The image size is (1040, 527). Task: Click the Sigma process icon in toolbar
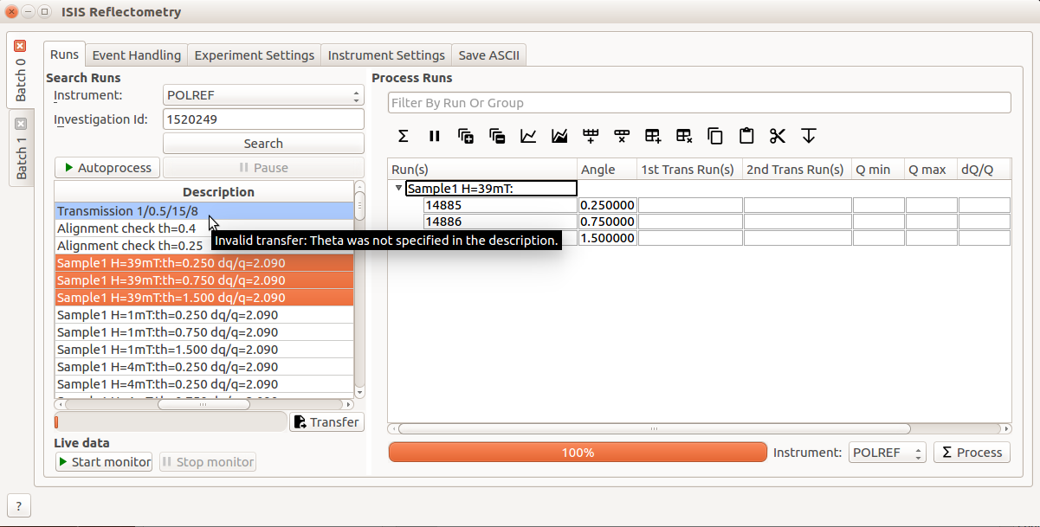[x=403, y=136]
